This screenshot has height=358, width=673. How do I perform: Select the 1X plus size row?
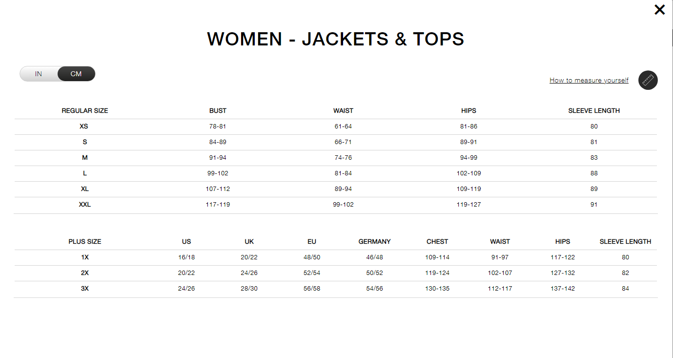(336, 257)
